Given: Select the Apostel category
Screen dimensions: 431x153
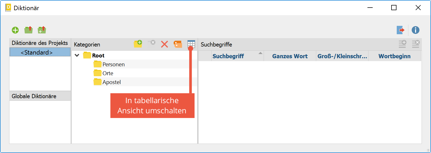Looking at the screenshot, I should point(107,82).
